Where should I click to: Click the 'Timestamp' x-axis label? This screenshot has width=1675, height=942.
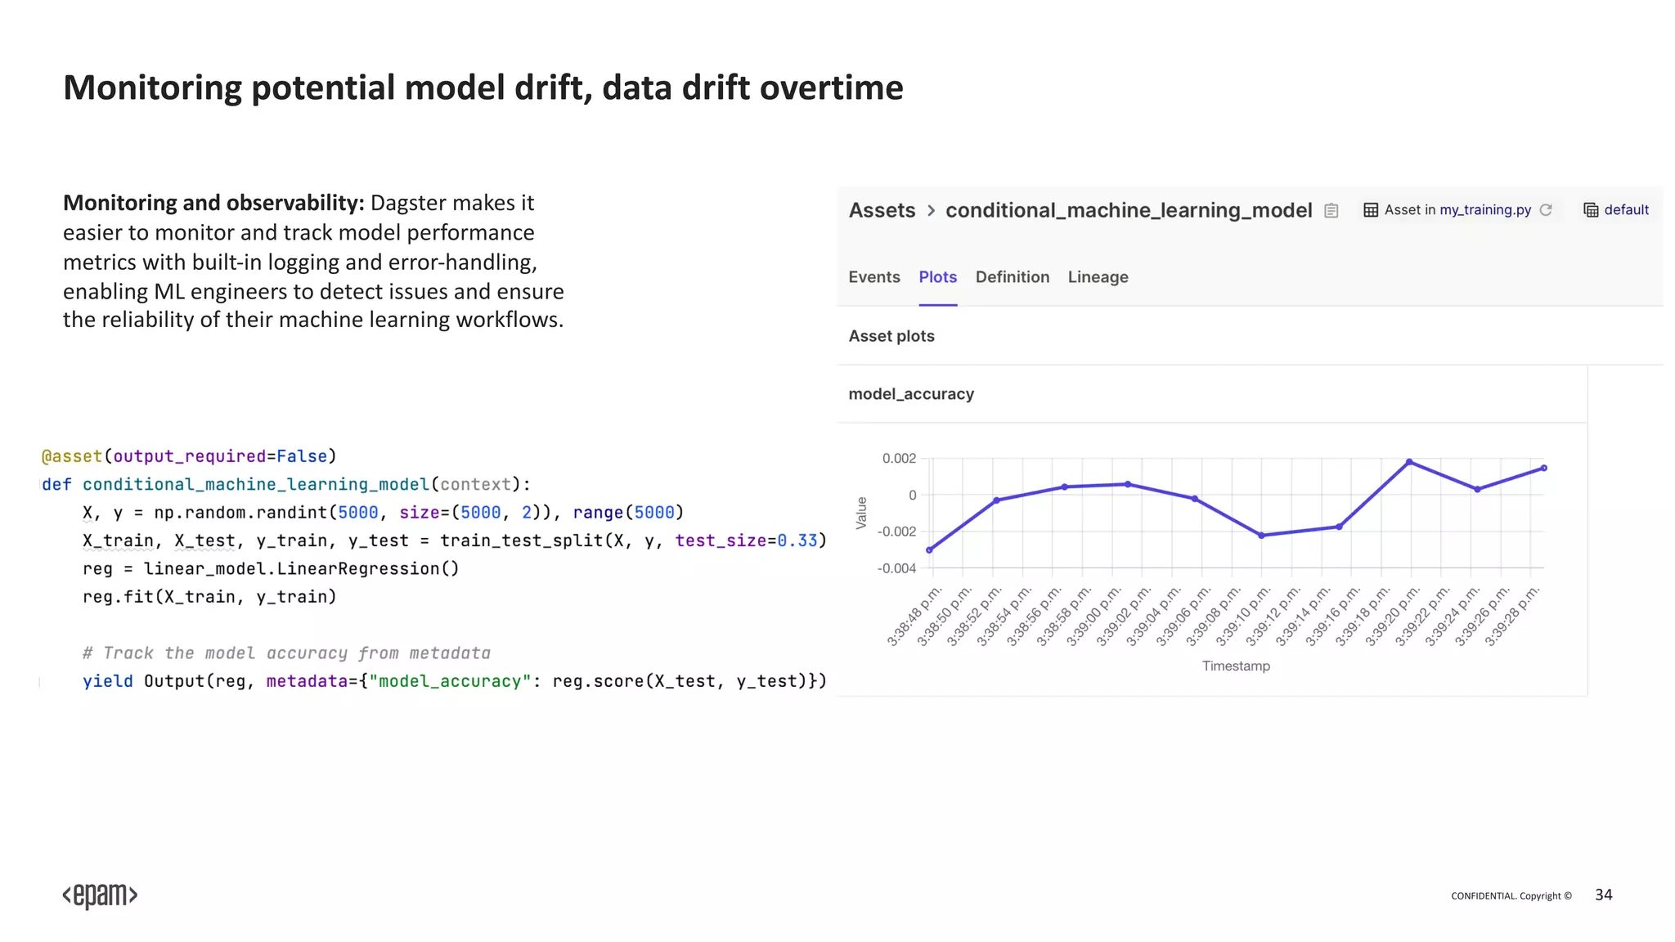click(1236, 666)
